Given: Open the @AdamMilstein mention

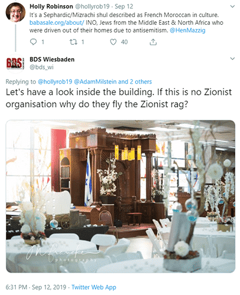Looking at the screenshot, I should tap(95, 81).
